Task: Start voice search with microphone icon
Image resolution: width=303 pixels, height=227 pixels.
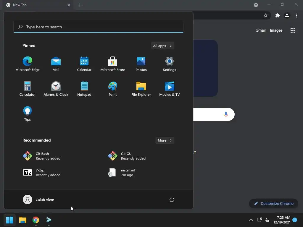Action: pyautogui.click(x=226, y=114)
